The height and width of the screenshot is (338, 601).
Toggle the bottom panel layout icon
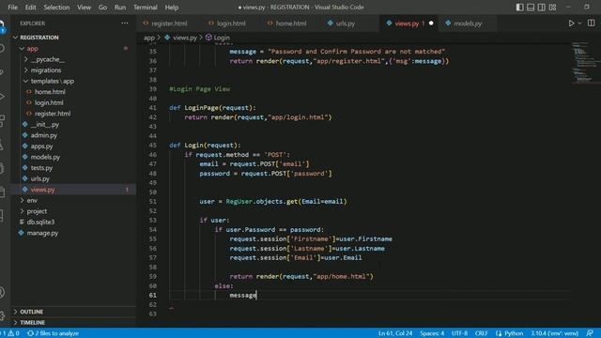531,8
